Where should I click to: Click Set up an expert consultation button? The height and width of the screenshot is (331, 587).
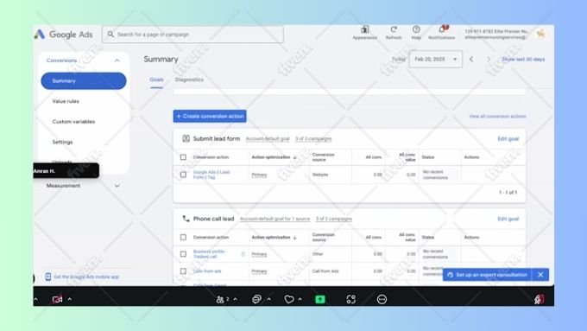487,275
